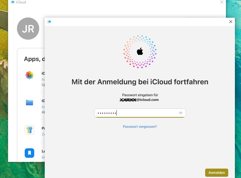Screen dimensions: 241x178
Task: Click the cloud icon in the sign-in dialog title bar
Action: pyautogui.click(x=49, y=22)
